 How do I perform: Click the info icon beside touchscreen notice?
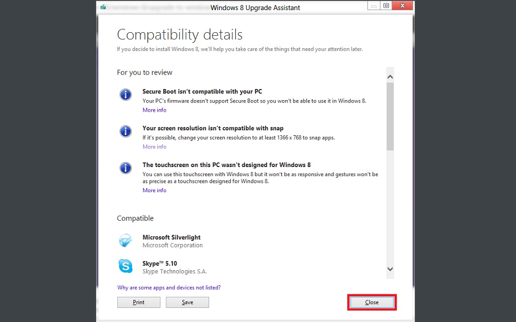(x=125, y=168)
